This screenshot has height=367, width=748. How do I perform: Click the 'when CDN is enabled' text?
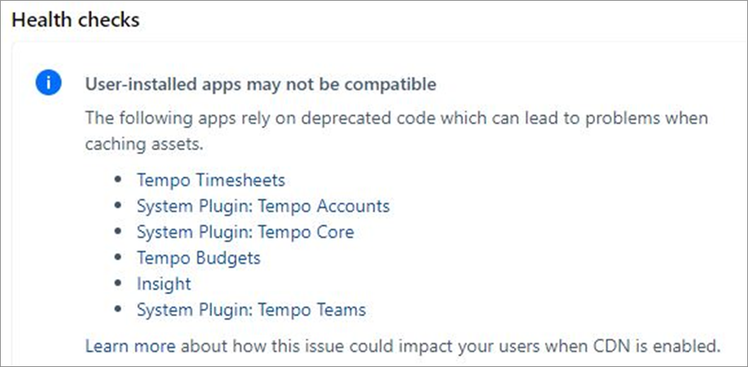[636, 346]
